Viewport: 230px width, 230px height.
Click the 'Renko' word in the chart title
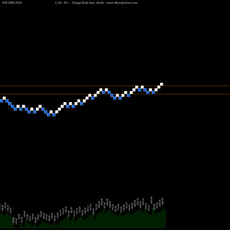point(100,3)
